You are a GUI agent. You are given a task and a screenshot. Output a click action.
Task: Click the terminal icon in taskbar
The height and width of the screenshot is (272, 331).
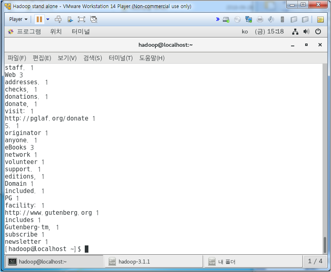click(13, 262)
